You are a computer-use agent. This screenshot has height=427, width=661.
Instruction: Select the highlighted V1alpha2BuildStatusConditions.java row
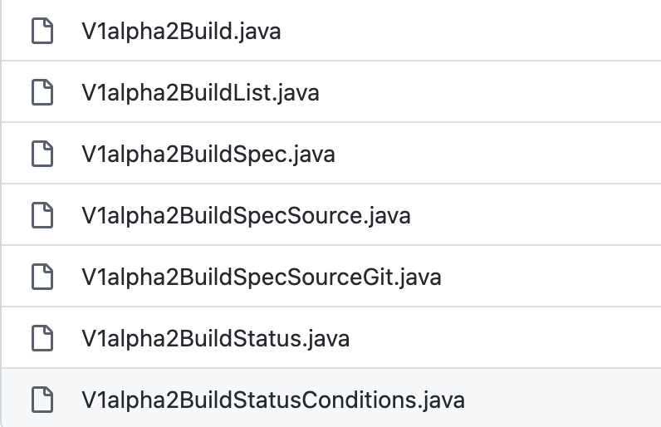click(x=331, y=397)
